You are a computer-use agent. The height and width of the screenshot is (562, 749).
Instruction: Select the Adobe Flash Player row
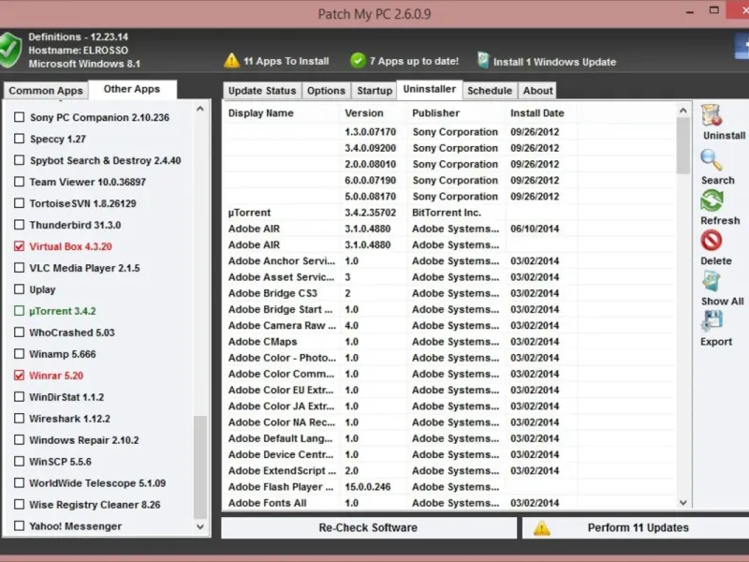click(449, 487)
